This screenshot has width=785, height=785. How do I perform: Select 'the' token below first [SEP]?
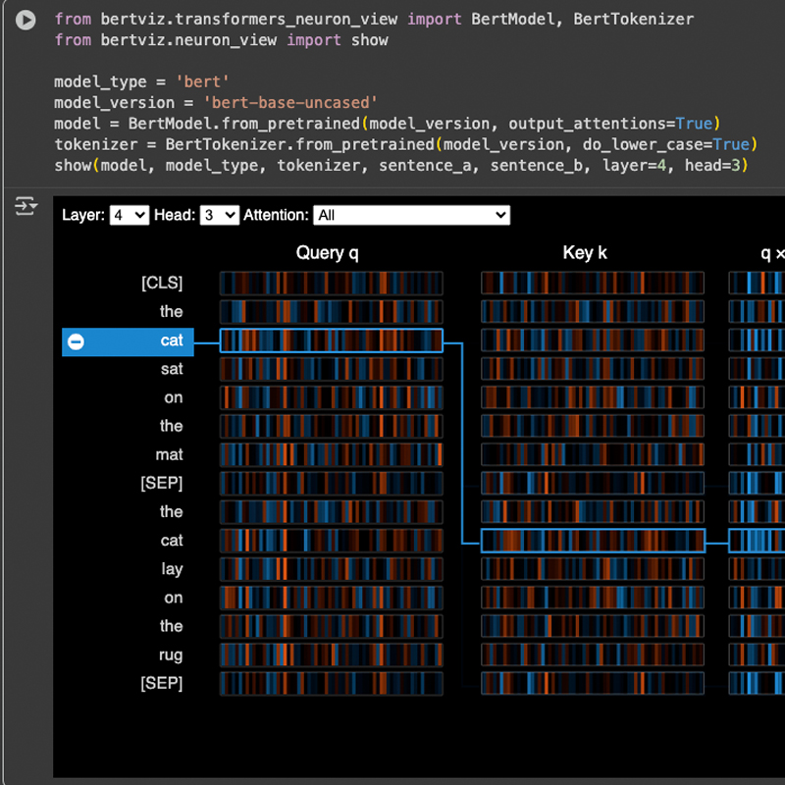(171, 511)
